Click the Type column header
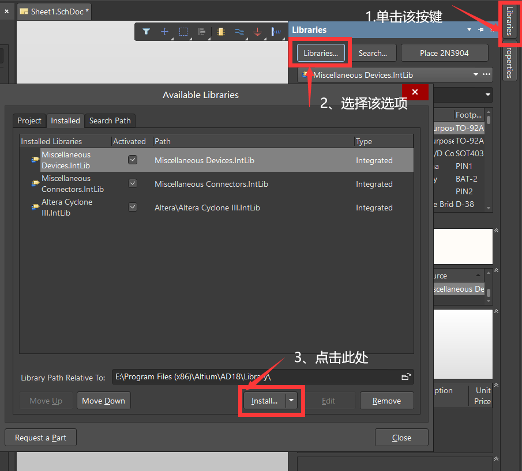522x471 pixels. 384,141
